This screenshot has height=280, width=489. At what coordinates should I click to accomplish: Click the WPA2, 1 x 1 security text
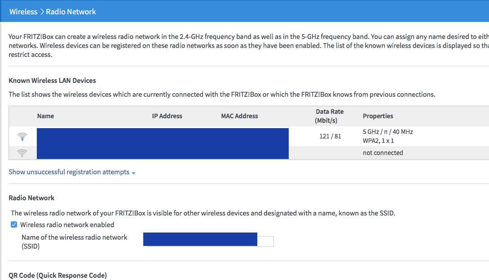(378, 141)
